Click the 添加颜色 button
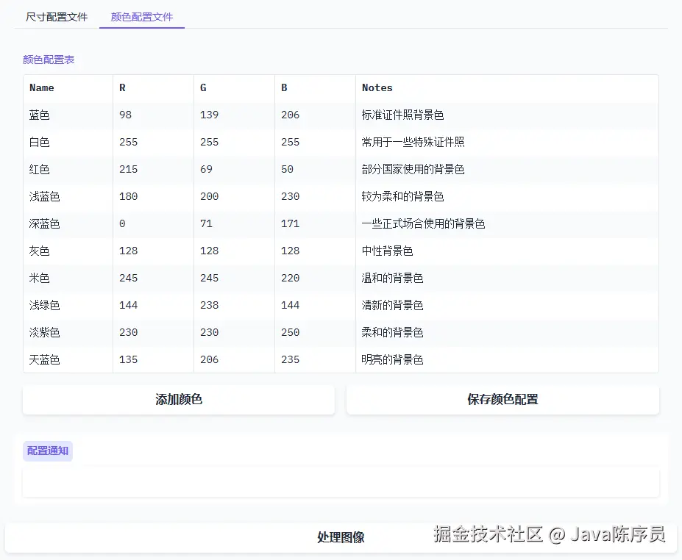This screenshot has width=682, height=560. [179, 399]
